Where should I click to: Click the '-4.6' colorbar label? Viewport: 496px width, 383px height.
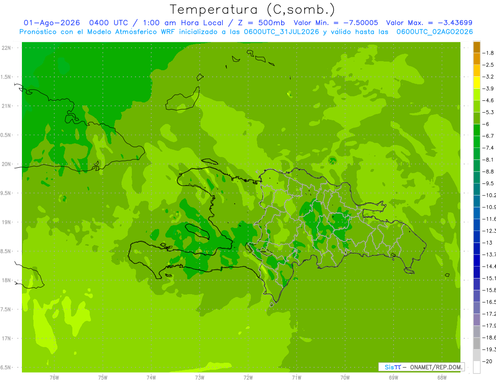[489, 100]
